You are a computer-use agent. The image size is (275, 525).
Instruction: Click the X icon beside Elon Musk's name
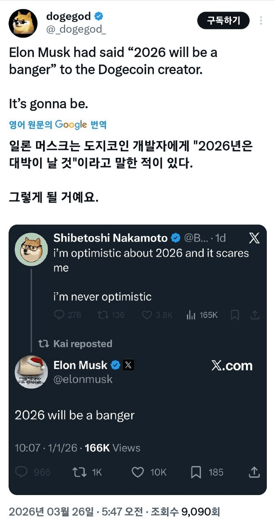(128, 364)
